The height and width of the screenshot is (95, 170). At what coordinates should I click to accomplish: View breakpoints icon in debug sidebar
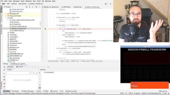(x=4, y=84)
